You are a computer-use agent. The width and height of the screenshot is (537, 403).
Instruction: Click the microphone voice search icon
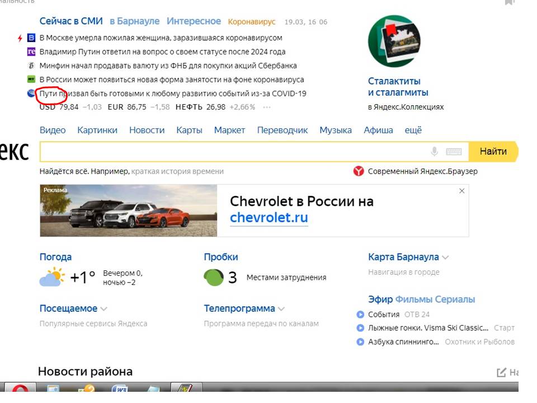pyautogui.click(x=434, y=151)
